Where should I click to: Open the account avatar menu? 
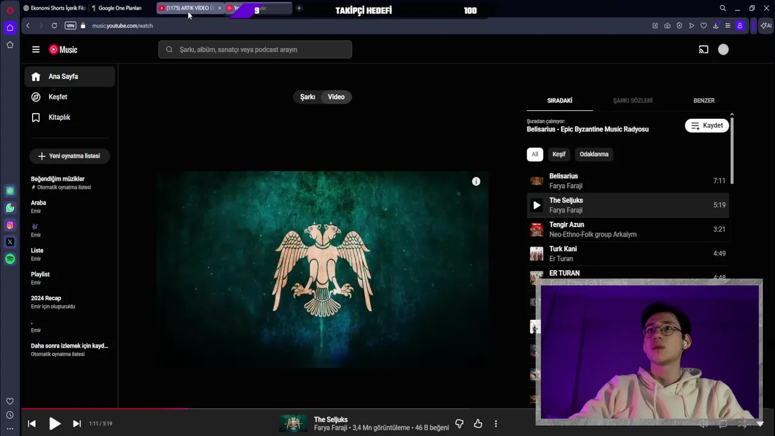pyautogui.click(x=724, y=50)
